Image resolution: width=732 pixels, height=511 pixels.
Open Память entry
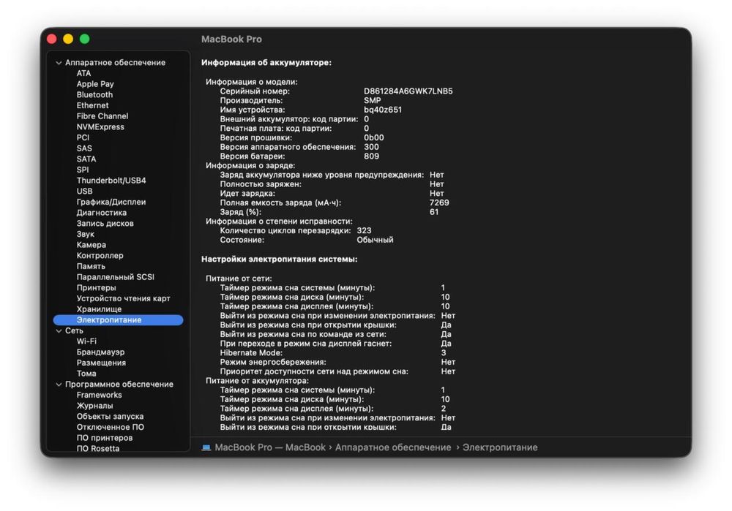(91, 266)
